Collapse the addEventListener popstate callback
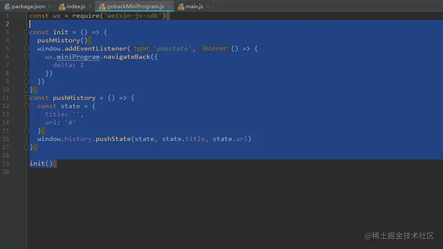Viewport: 443px width, 249px height. coord(26,48)
